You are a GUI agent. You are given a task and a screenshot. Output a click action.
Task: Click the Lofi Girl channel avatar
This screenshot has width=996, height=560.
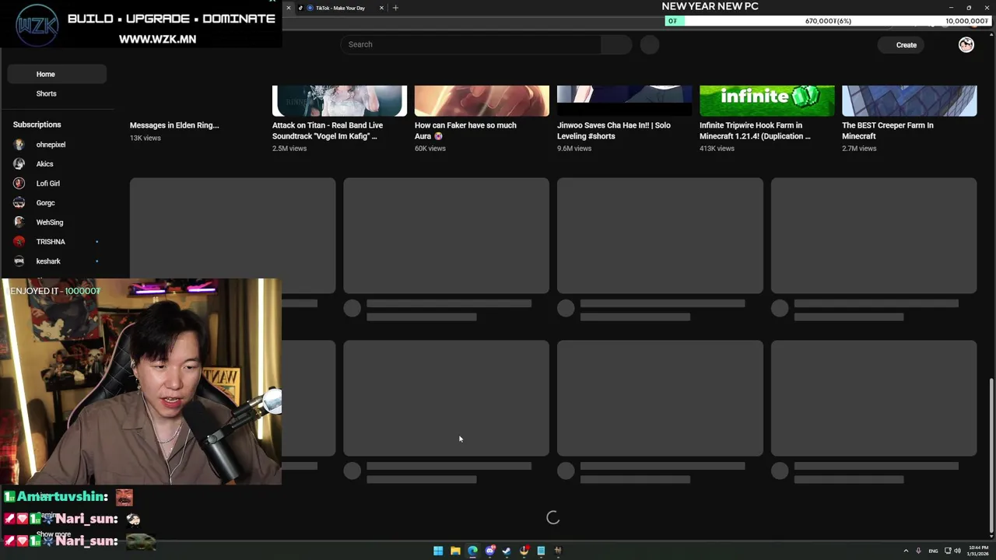pos(19,184)
